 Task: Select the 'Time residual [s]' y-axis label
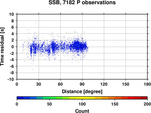pyautogui.click(x=2, y=47)
